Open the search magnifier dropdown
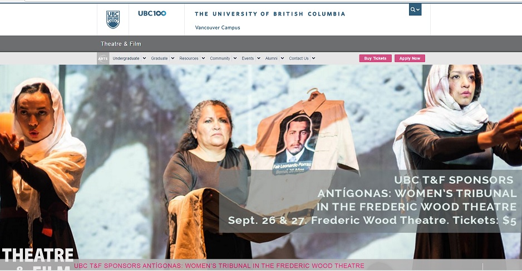This screenshot has height=271, width=522. coord(415,9)
